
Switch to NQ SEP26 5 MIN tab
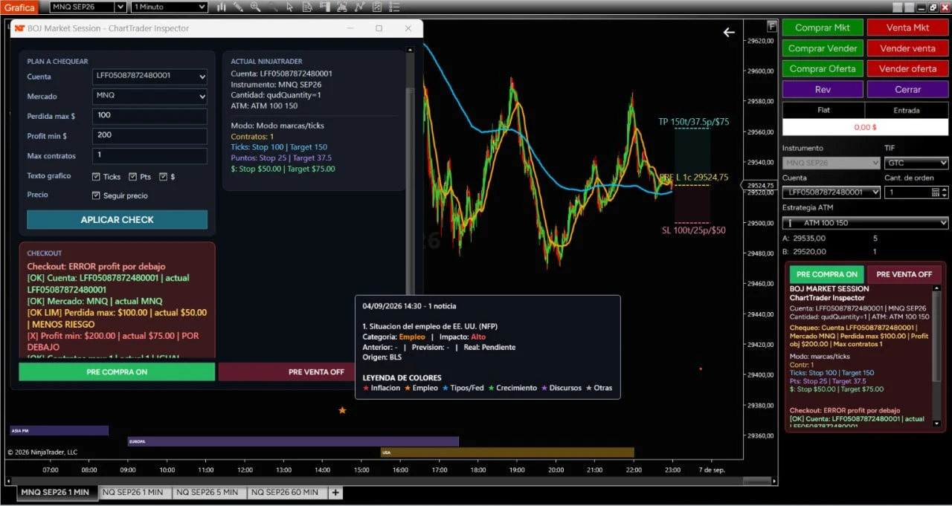(x=210, y=493)
